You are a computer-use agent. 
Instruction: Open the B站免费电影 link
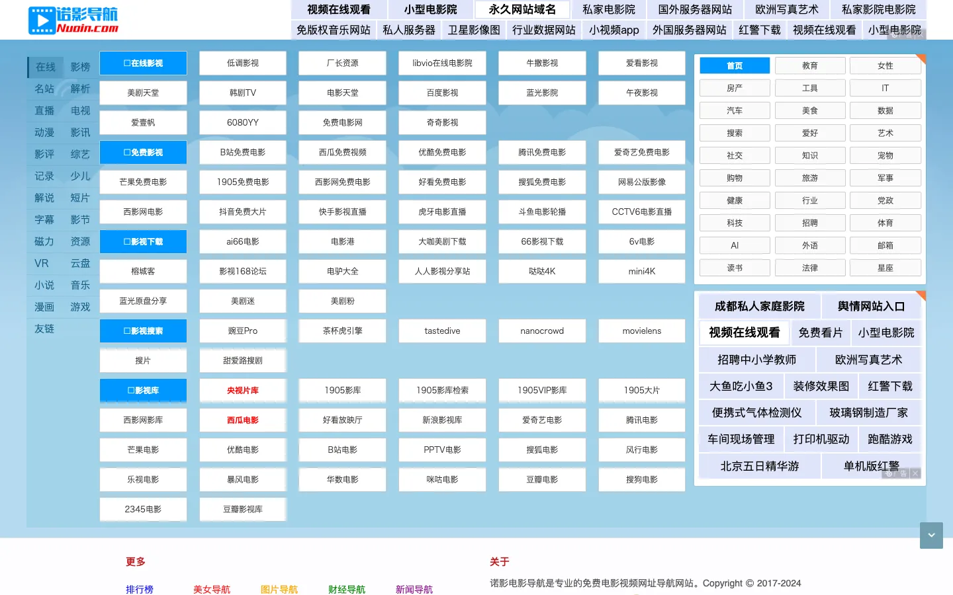point(243,153)
